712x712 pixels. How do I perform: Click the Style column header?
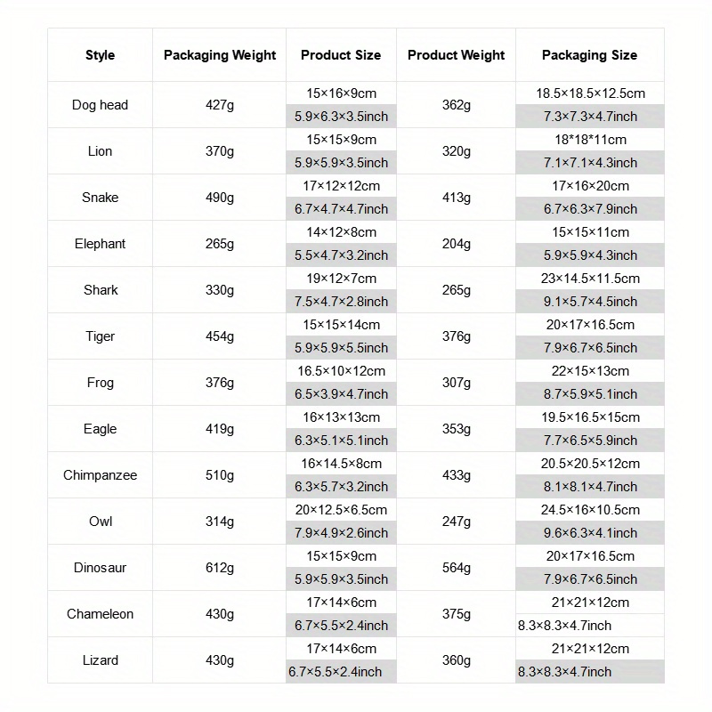[x=100, y=55]
